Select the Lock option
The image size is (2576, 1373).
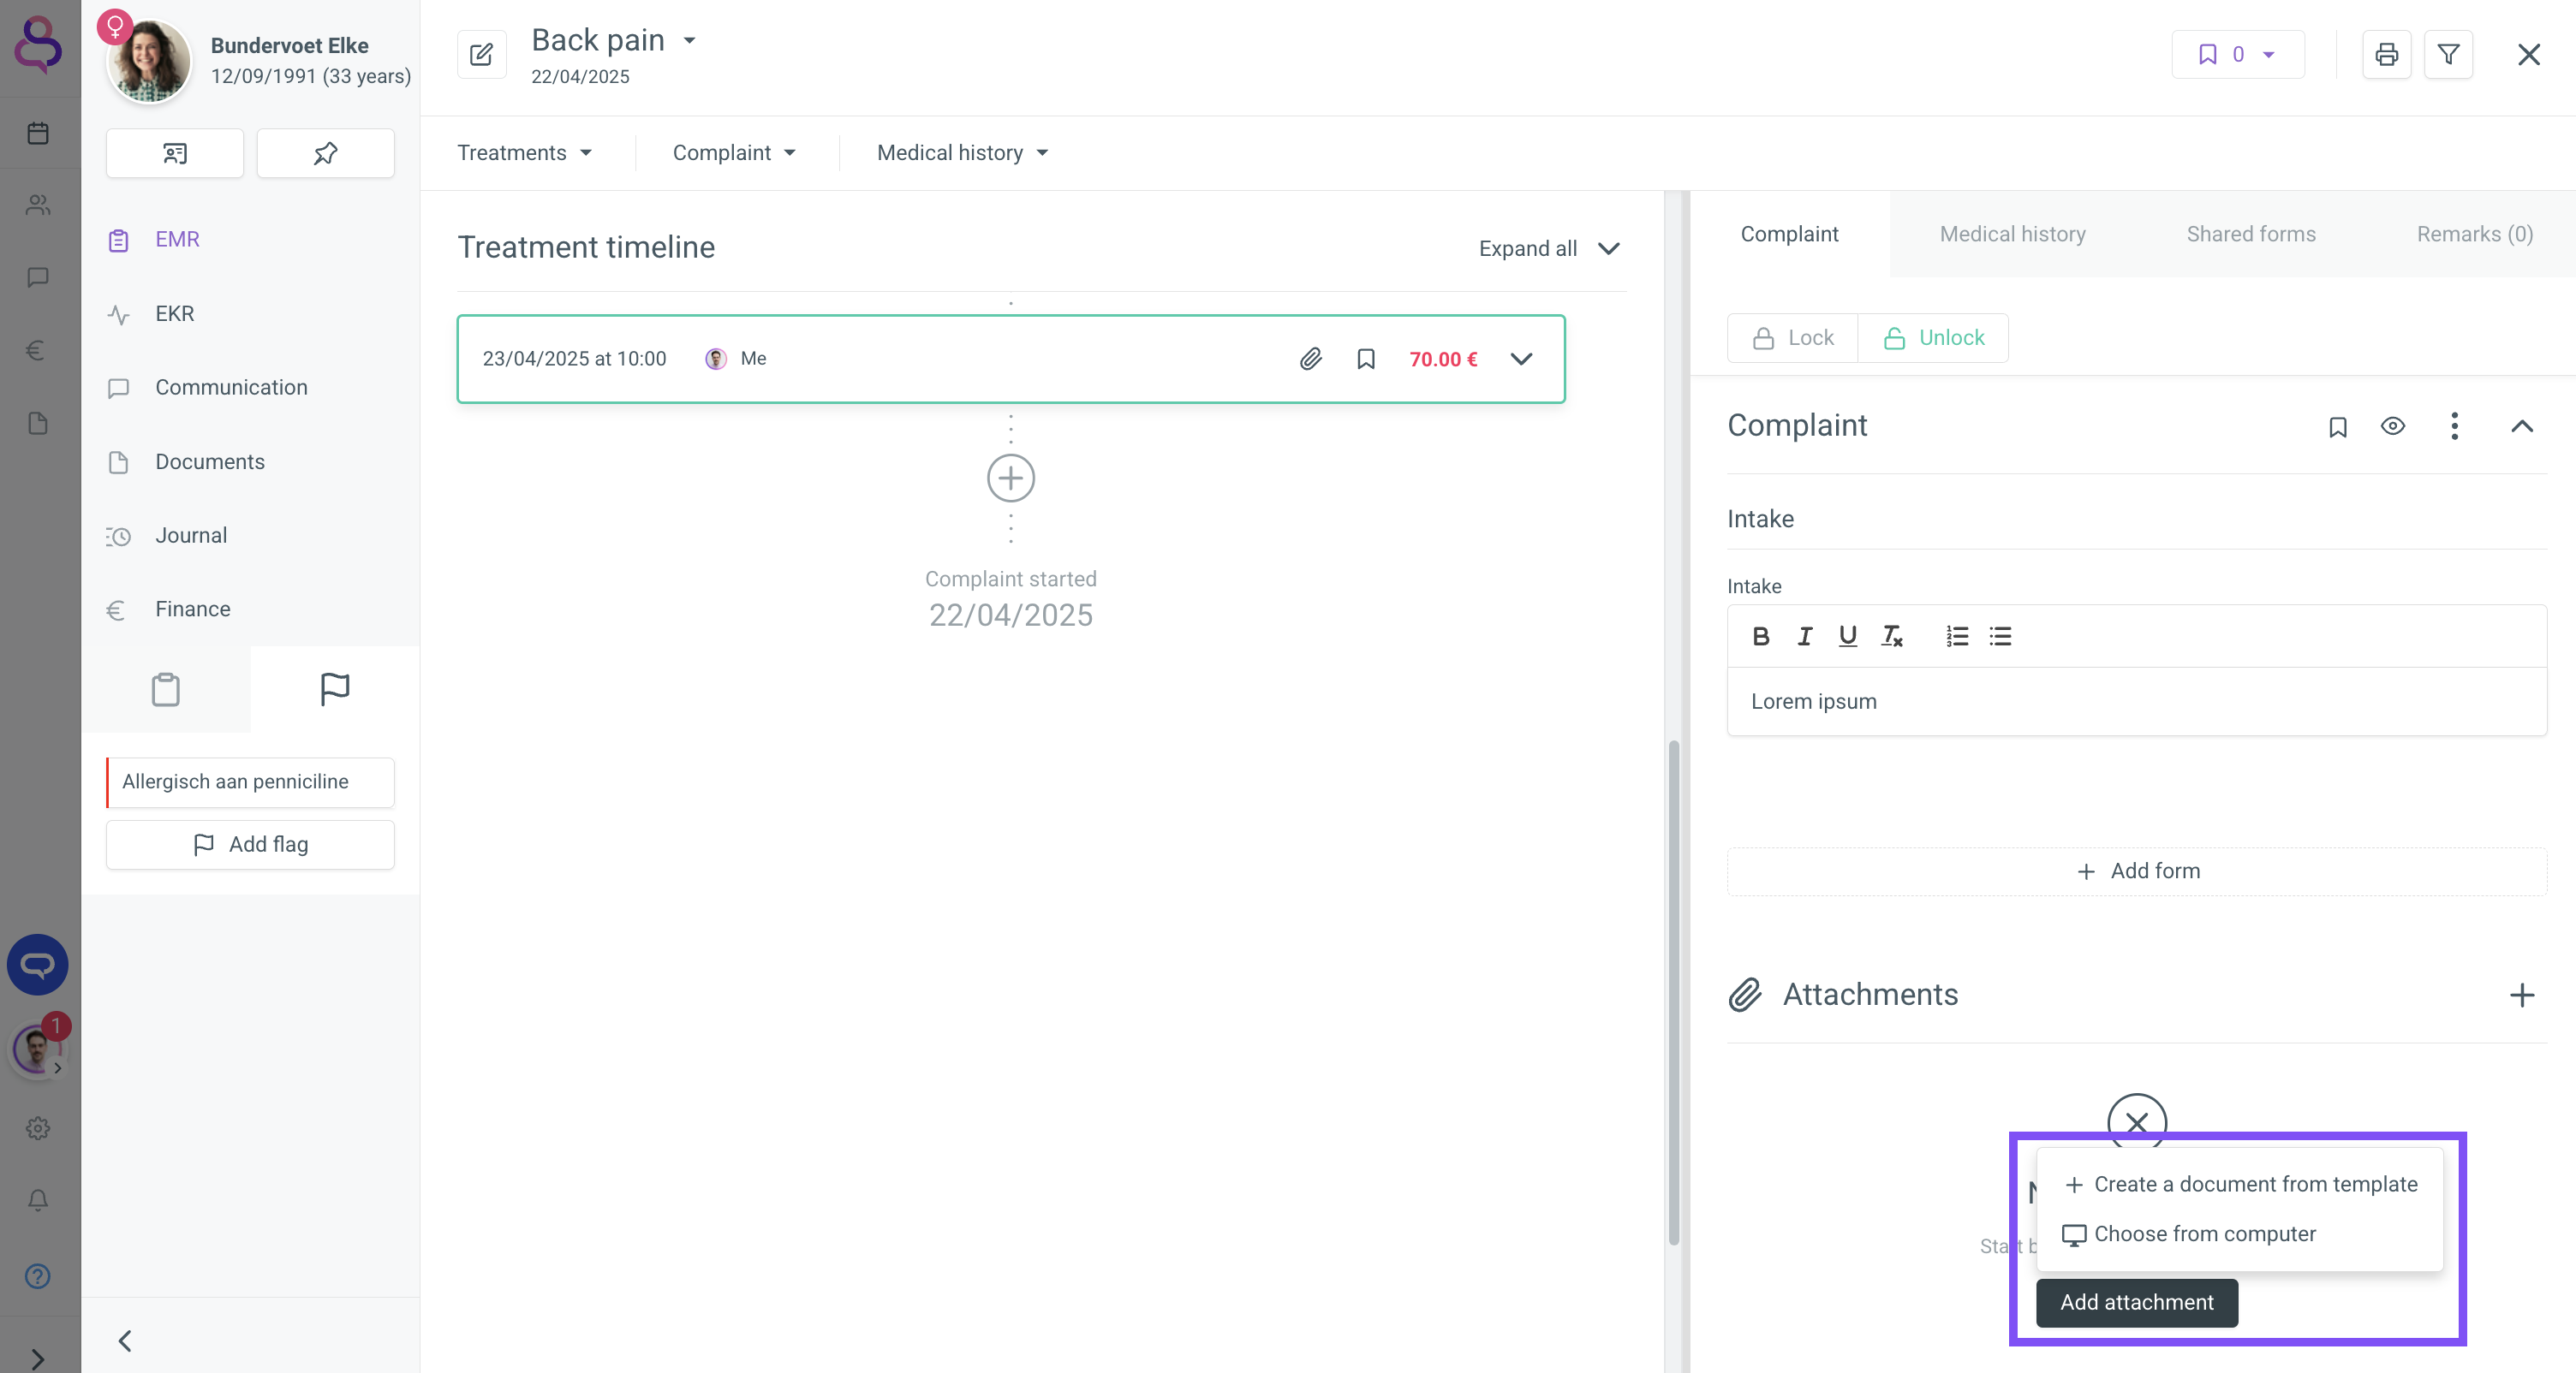pos(1793,338)
